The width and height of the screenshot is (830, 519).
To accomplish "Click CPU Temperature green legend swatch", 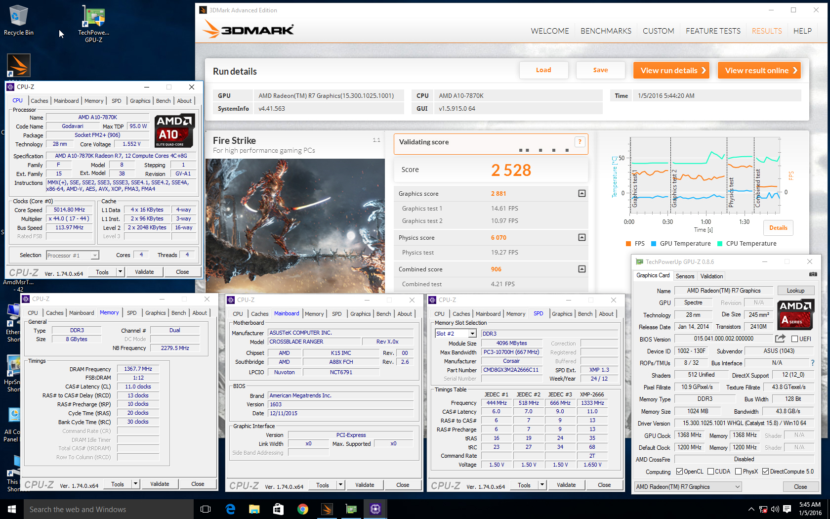I will [720, 244].
